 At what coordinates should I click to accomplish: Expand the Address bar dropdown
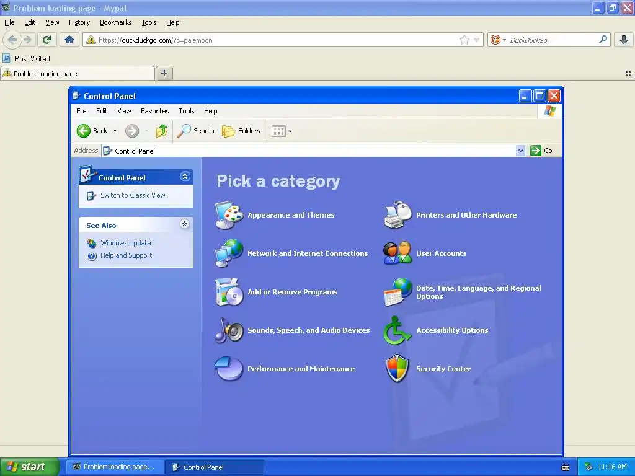click(520, 151)
